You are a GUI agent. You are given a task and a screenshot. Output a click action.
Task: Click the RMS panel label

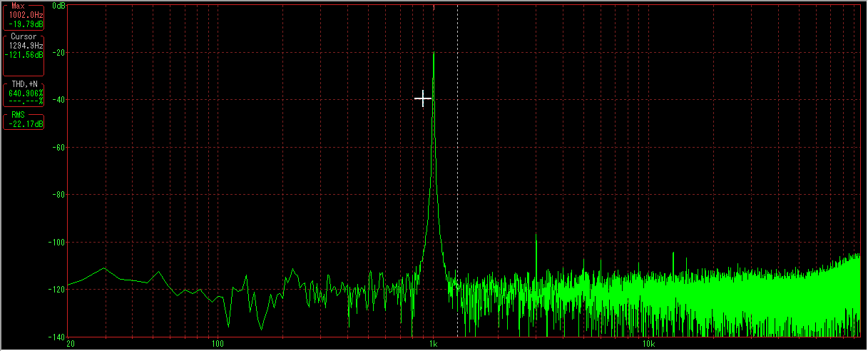(18, 115)
